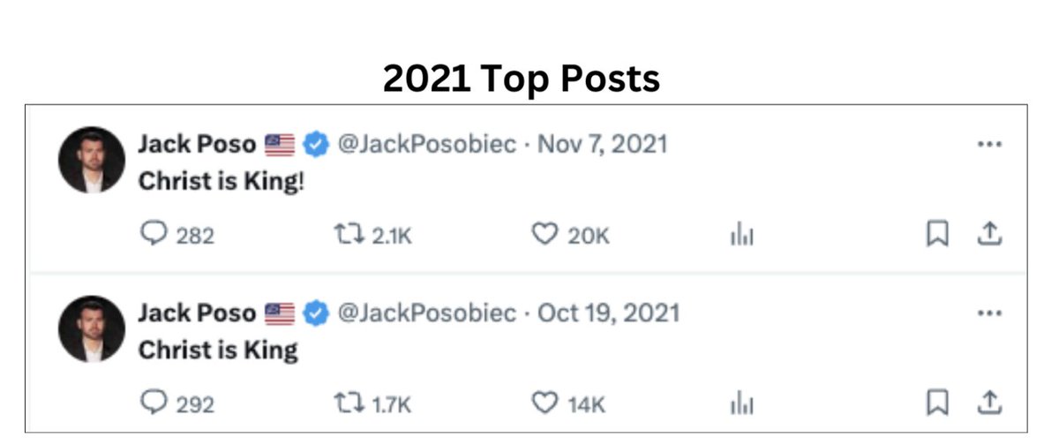Image resolution: width=1059 pixels, height=445 pixels.
Task: Reply to the Oct 19, 2021 post
Action: [x=154, y=403]
